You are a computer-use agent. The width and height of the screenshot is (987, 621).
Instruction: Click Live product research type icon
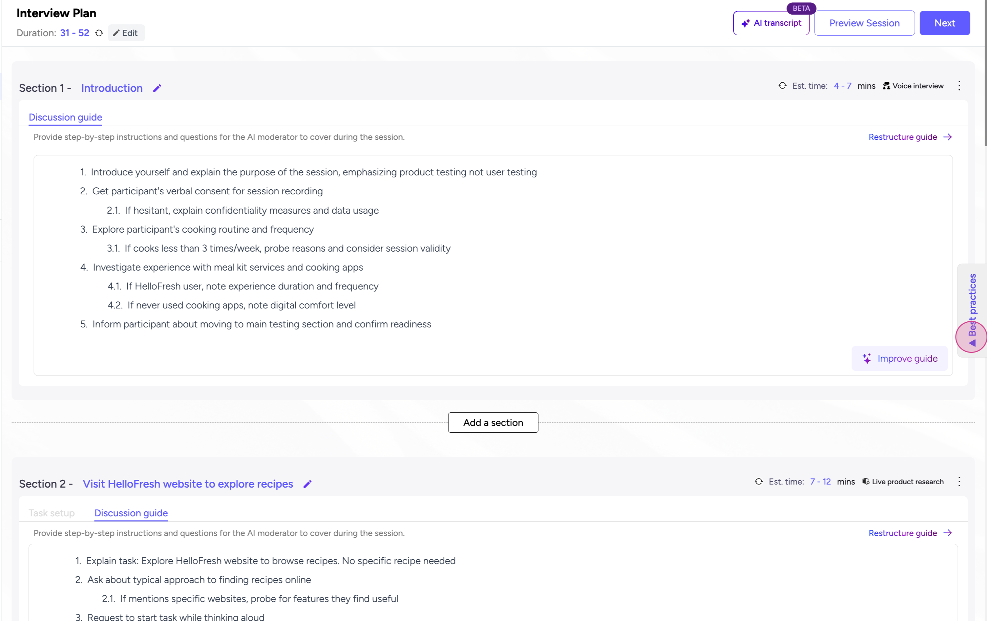pos(866,482)
